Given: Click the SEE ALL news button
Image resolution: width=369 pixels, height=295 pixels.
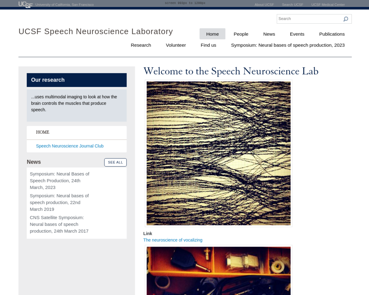Looking at the screenshot, I should [115, 162].
